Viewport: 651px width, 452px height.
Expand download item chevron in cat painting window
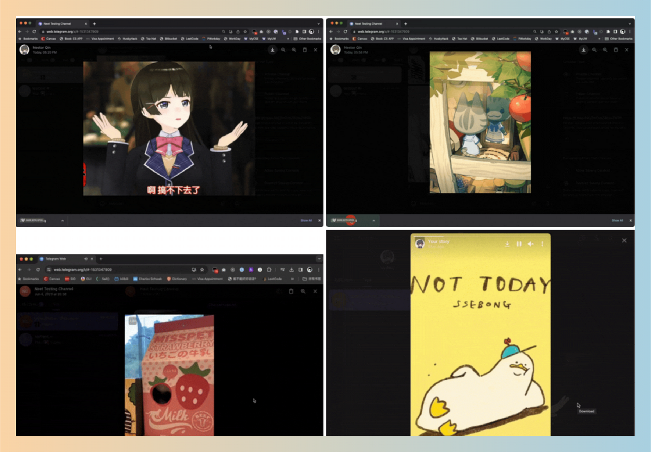tap(374, 220)
